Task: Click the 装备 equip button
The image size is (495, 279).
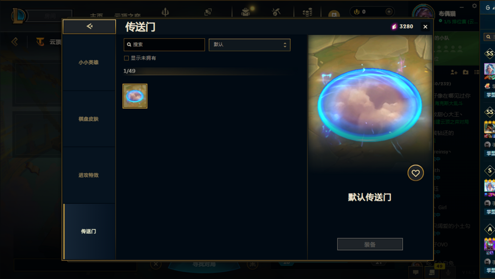Action: (370, 244)
